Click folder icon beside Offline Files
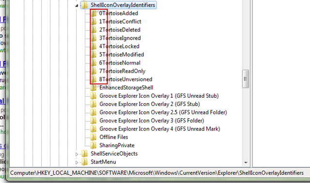This screenshot has width=310, height=183. tap(93, 137)
